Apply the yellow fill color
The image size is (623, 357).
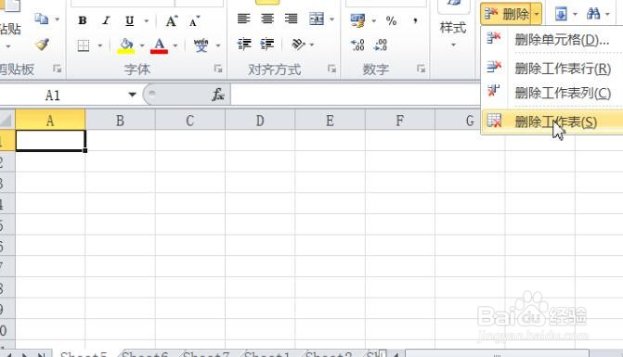pyautogui.click(x=126, y=46)
